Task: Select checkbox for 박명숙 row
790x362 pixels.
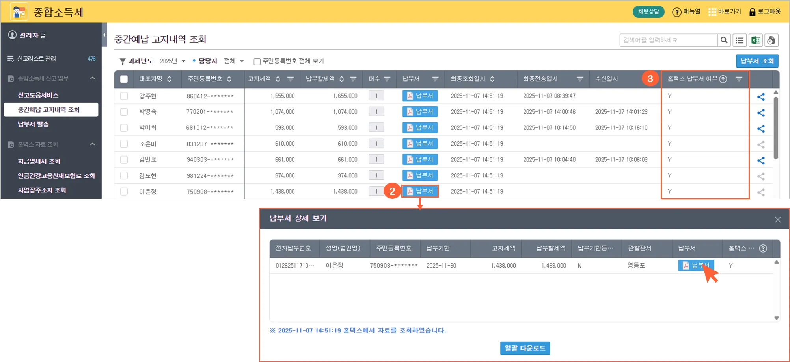Action: pyautogui.click(x=124, y=112)
